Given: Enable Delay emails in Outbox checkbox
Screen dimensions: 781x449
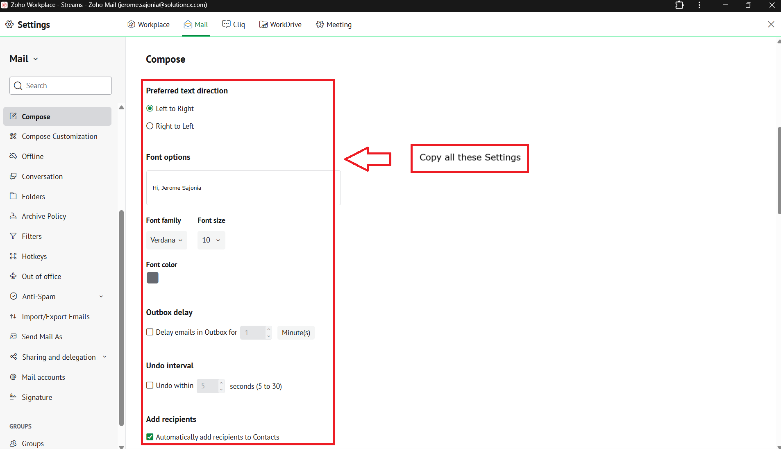Looking at the screenshot, I should tap(150, 332).
